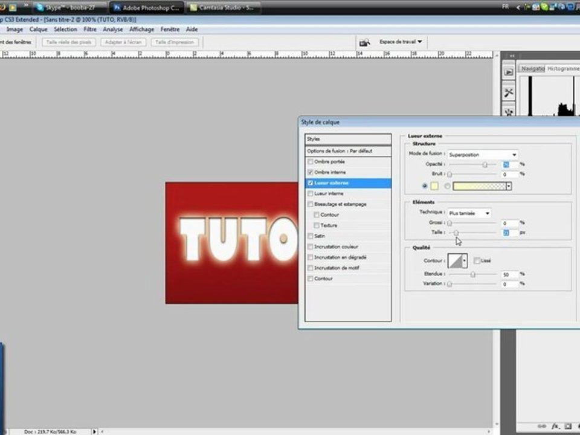580x435 pixels.
Task: Open the Espace de travail dropdown
Action: 400,42
